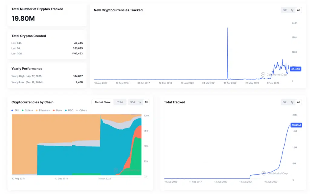Viewport: 310px width, 194px height.
Task: Select 30d range on New Cryptocurrencies Tracked
Action: coord(285,10)
